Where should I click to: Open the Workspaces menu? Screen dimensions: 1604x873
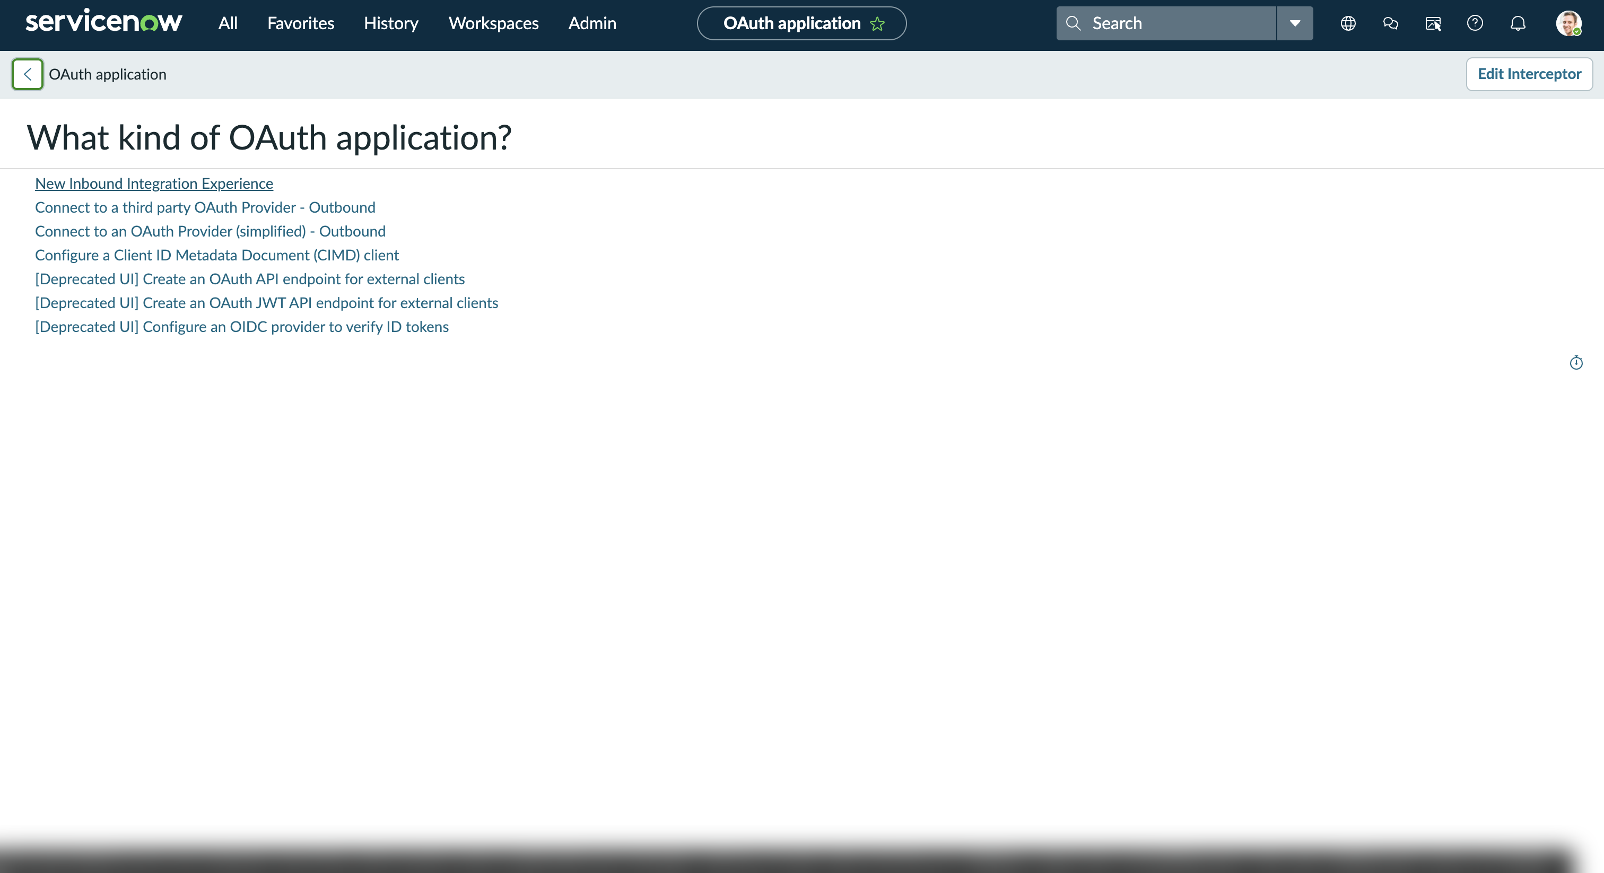click(x=494, y=23)
